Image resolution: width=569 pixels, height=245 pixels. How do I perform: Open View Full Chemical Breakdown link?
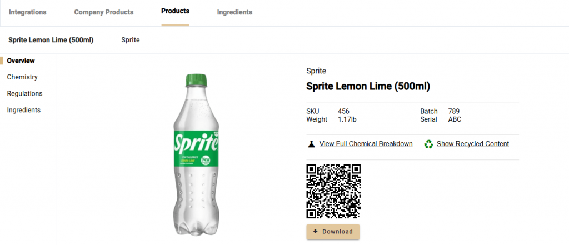point(366,144)
